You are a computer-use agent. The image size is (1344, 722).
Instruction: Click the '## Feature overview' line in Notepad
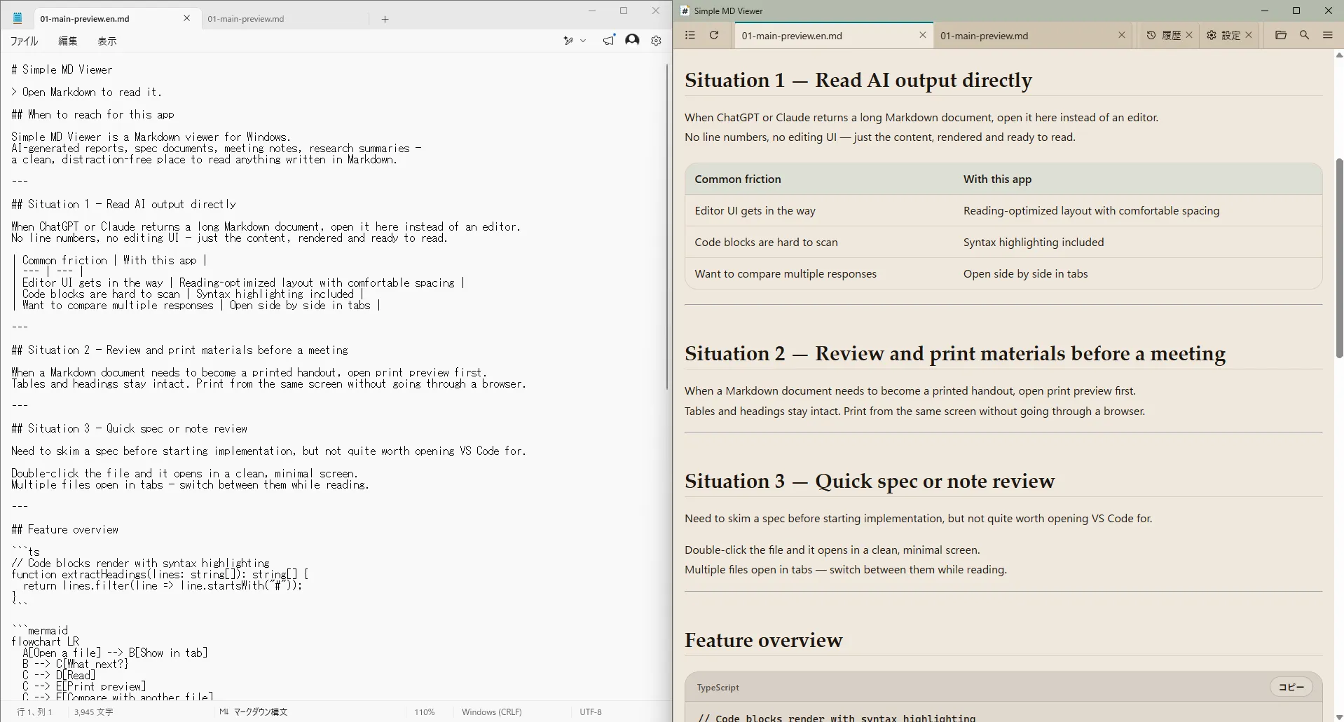pyautogui.click(x=64, y=529)
